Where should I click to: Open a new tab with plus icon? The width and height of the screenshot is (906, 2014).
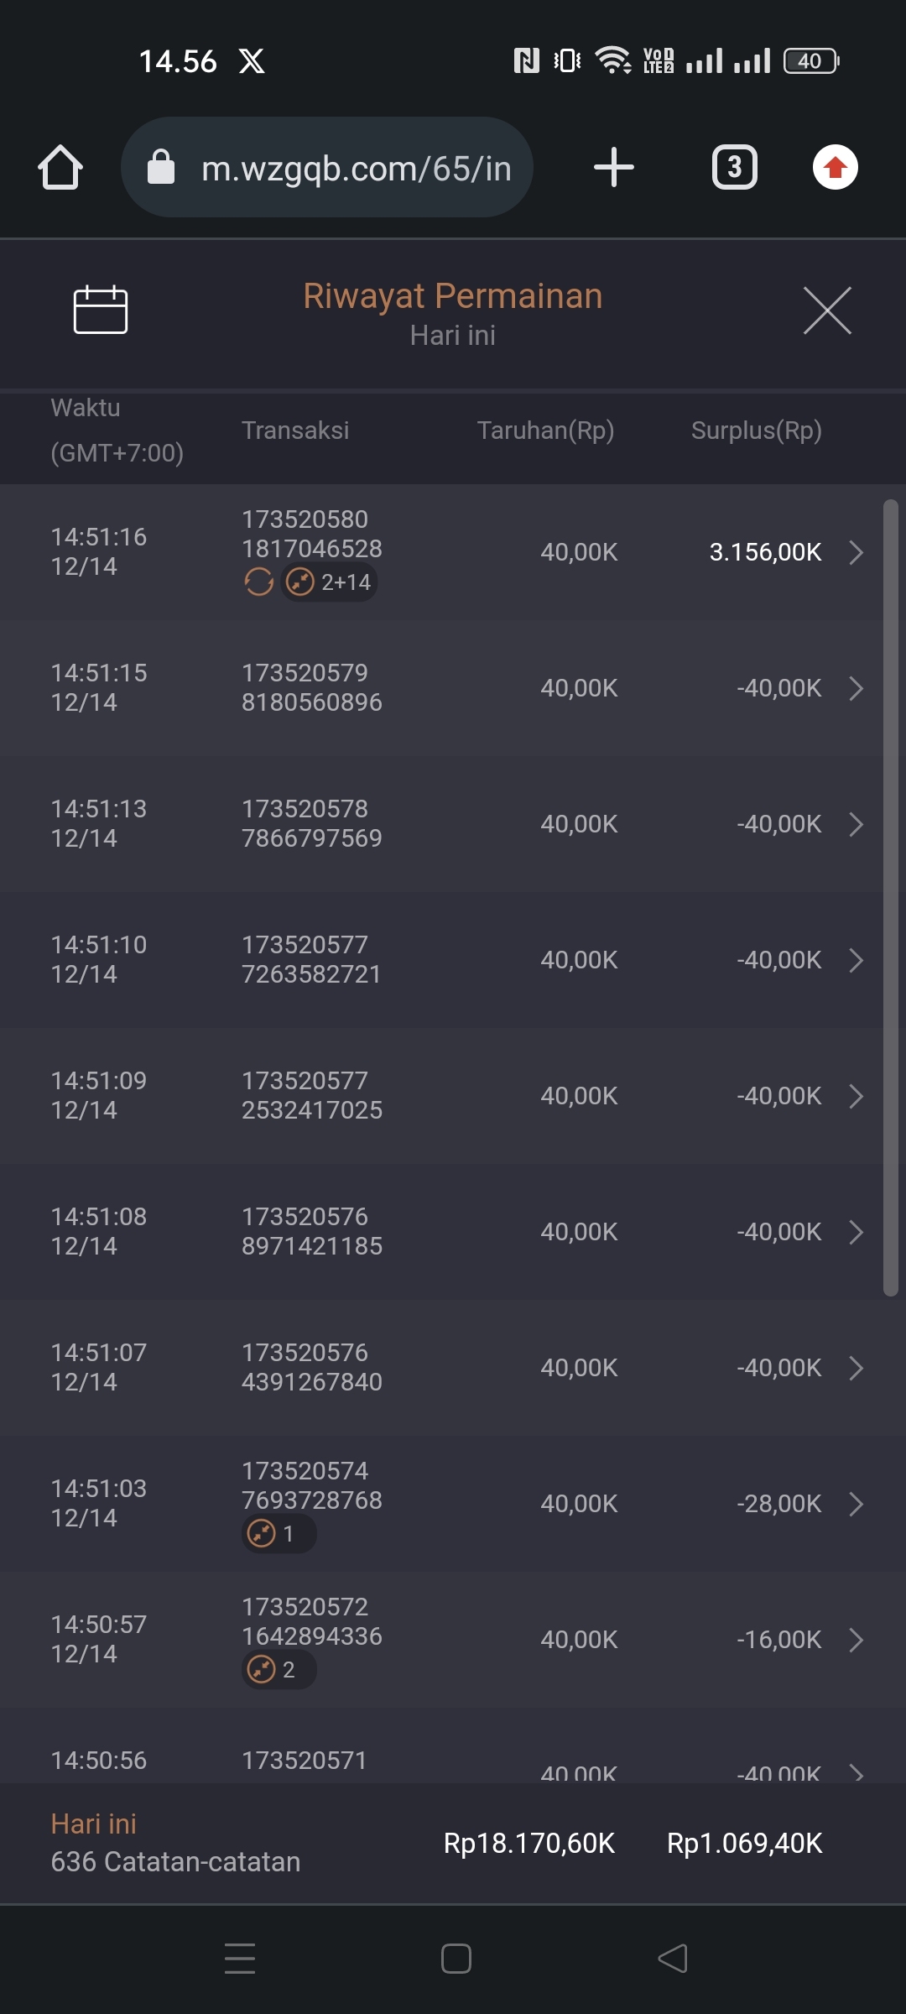point(613,167)
